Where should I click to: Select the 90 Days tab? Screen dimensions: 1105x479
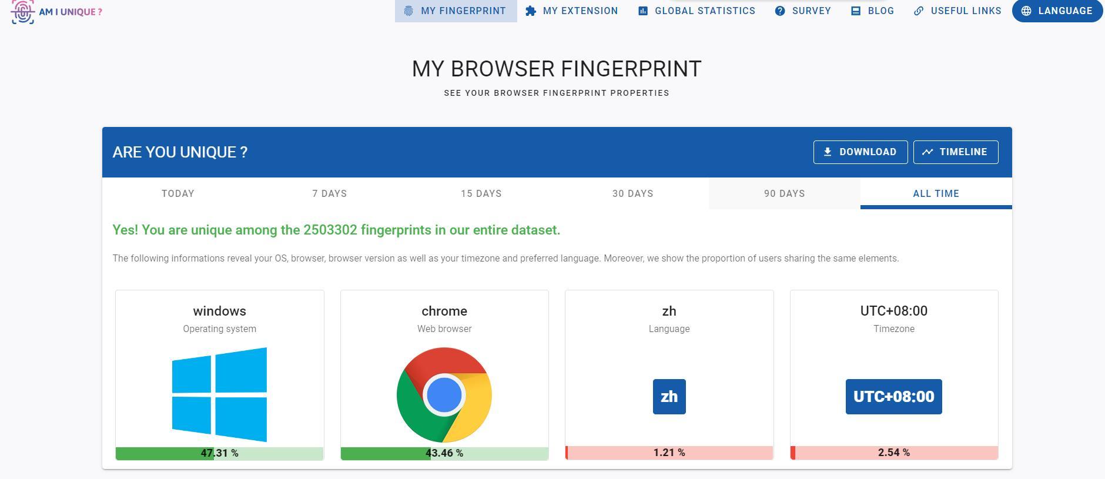(x=785, y=194)
